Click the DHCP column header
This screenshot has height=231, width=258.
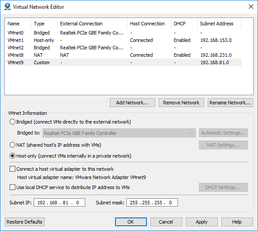184,24
